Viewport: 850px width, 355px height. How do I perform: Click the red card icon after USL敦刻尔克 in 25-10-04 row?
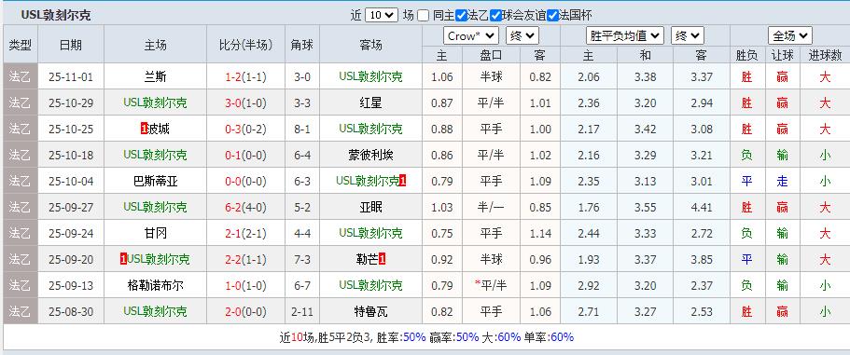coord(403,181)
